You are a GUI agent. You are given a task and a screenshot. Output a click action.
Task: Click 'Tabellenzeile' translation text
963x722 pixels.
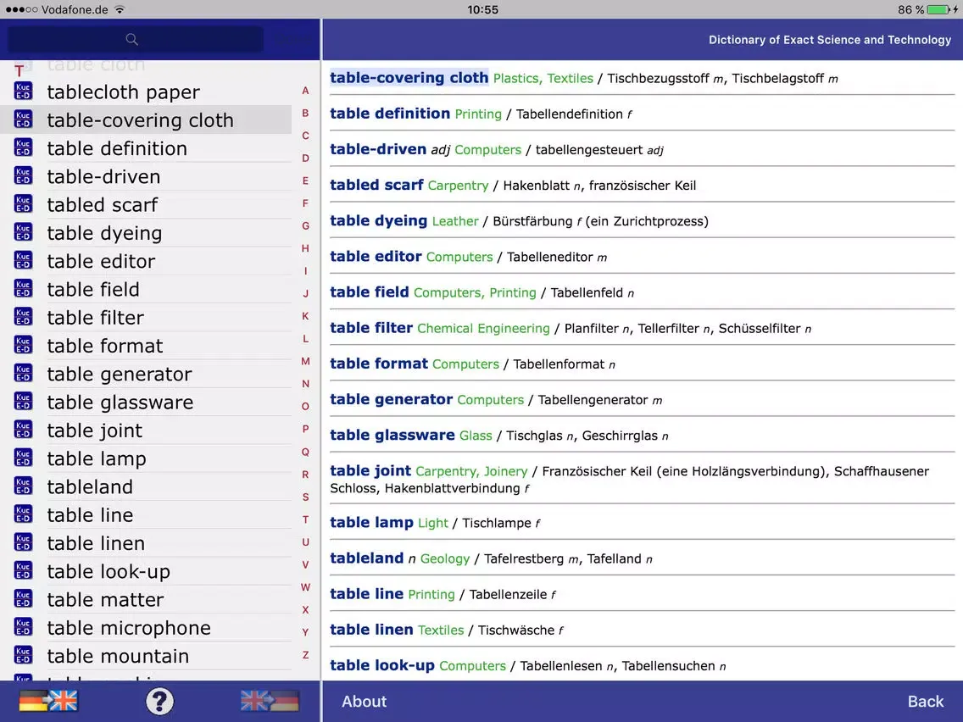coord(508,595)
